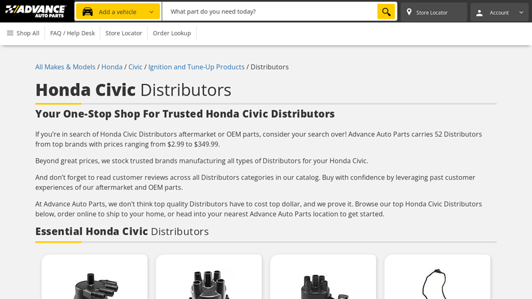The width and height of the screenshot is (532, 299).
Task: Open the Advance Auto Parts logo homepage
Action: (36, 11)
